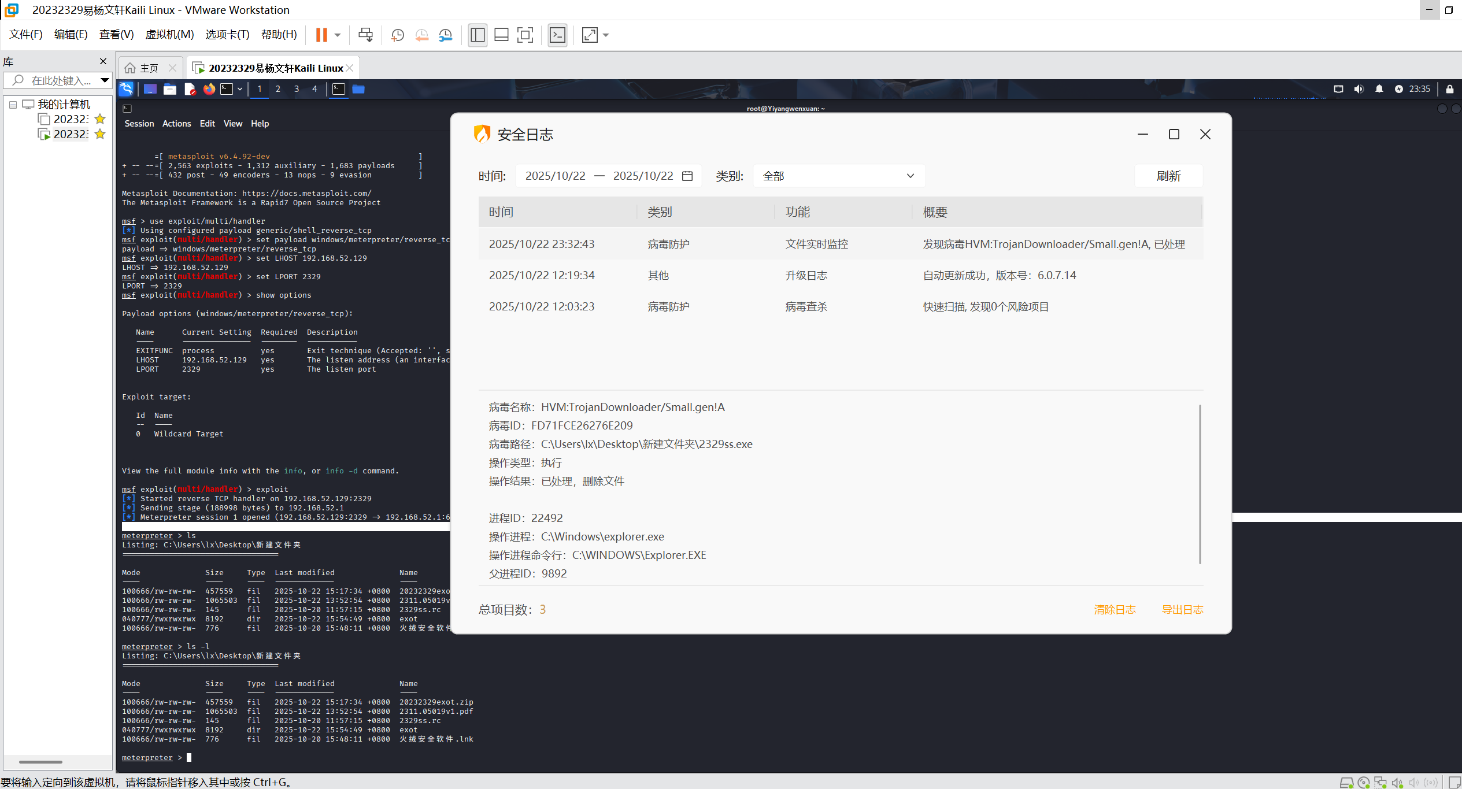Click the volume icon in the Kali panel
Viewport: 1462px width, 789px height.
[x=1359, y=88]
